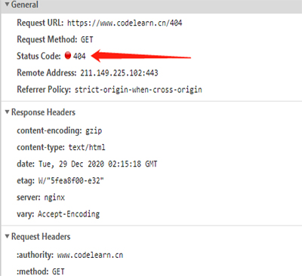
Task: Click the vary Accept-Encoding value
Action: tap(69, 214)
